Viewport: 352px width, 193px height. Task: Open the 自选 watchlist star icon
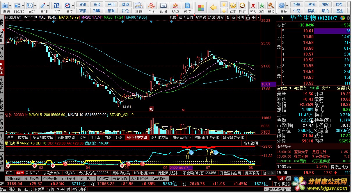(x=4, y=6)
